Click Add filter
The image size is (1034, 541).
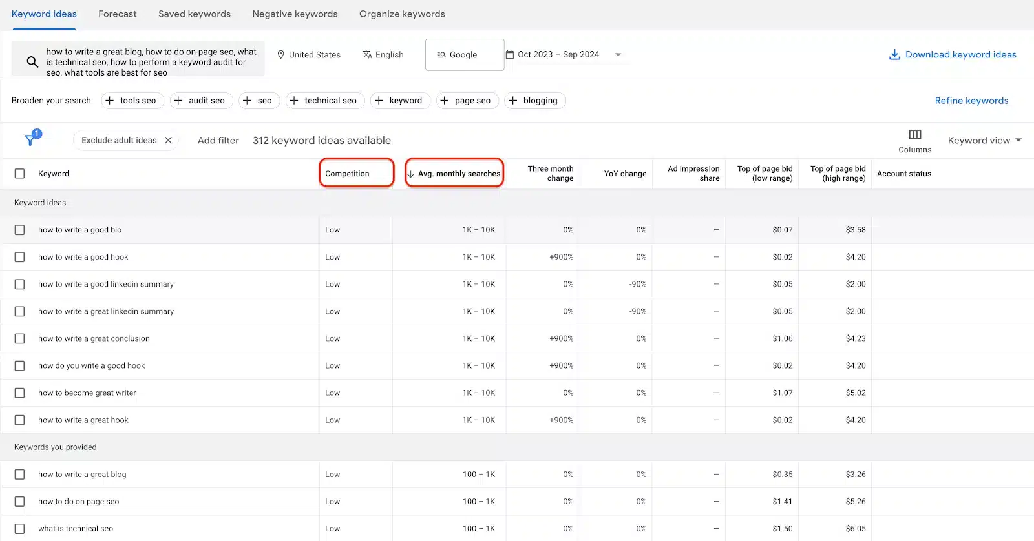(218, 140)
